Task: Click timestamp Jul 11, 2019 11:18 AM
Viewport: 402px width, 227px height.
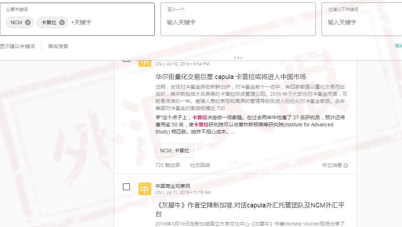Action: point(188,192)
